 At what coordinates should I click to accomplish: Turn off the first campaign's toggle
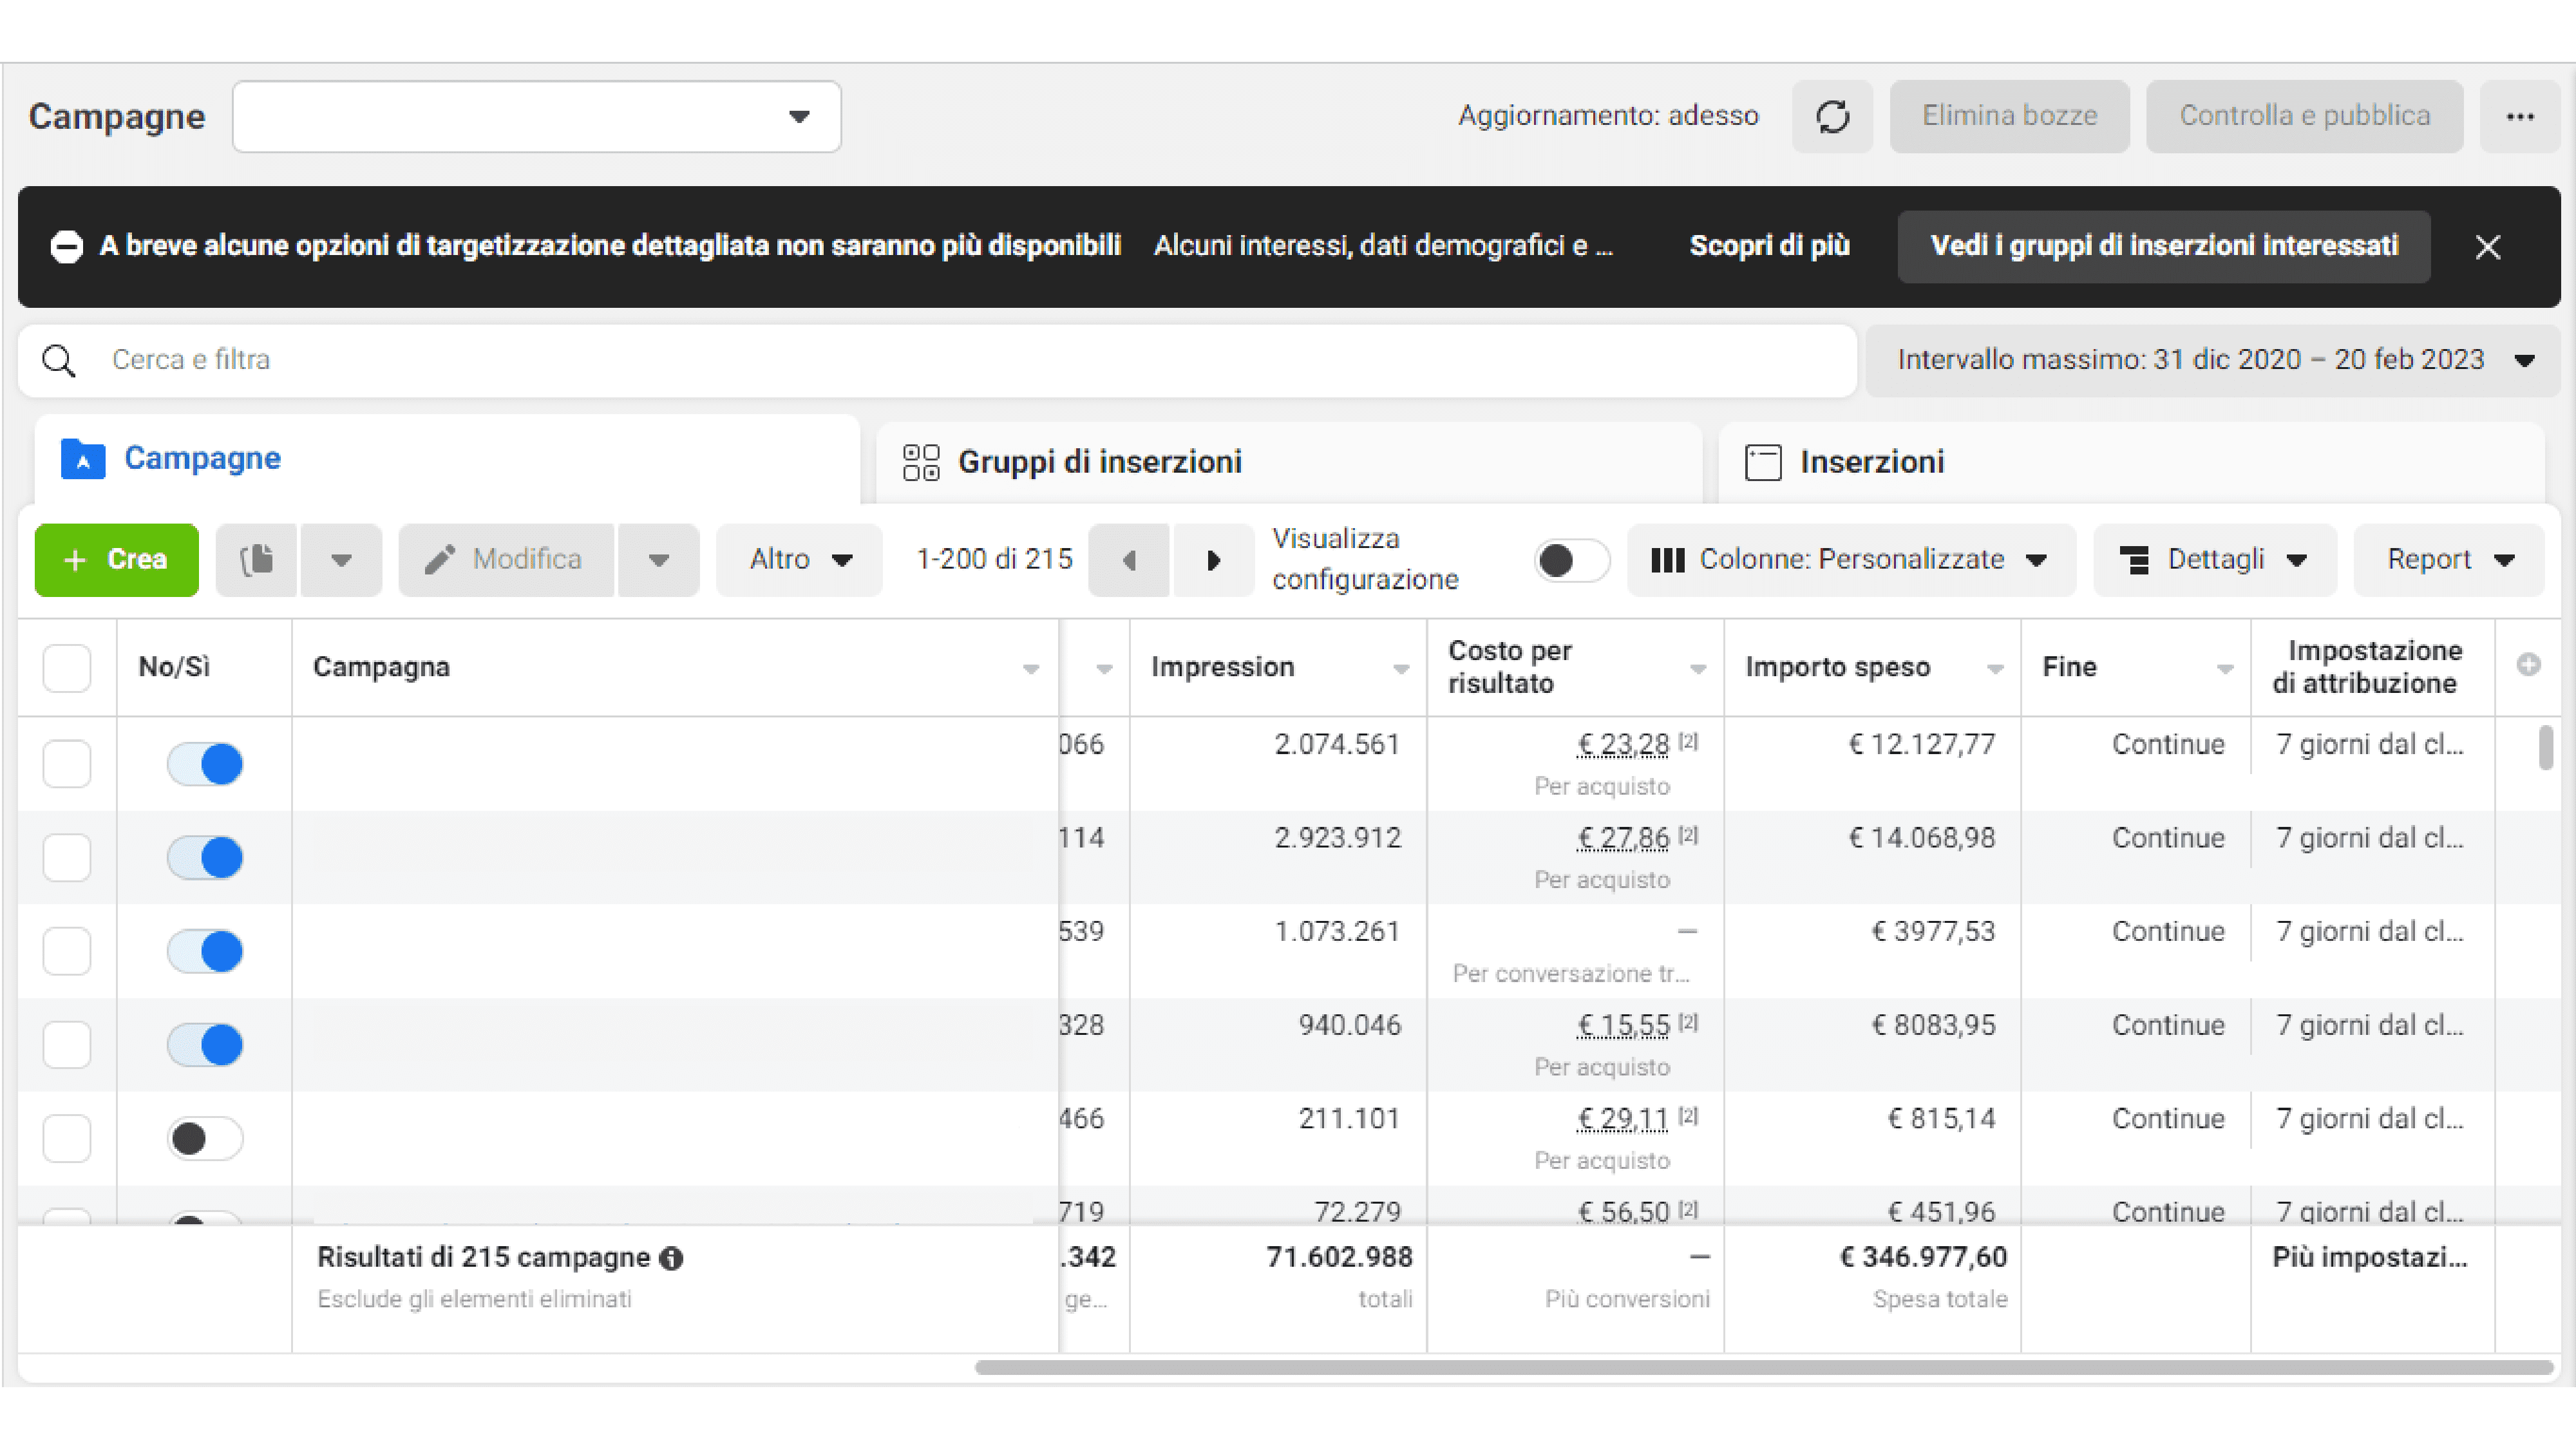pos(205,764)
